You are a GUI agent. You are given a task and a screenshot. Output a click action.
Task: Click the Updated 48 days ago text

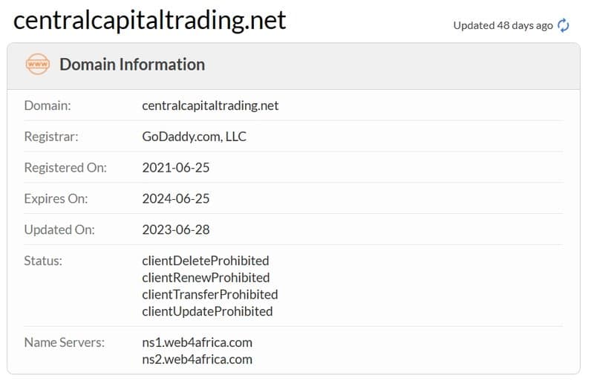503,25
